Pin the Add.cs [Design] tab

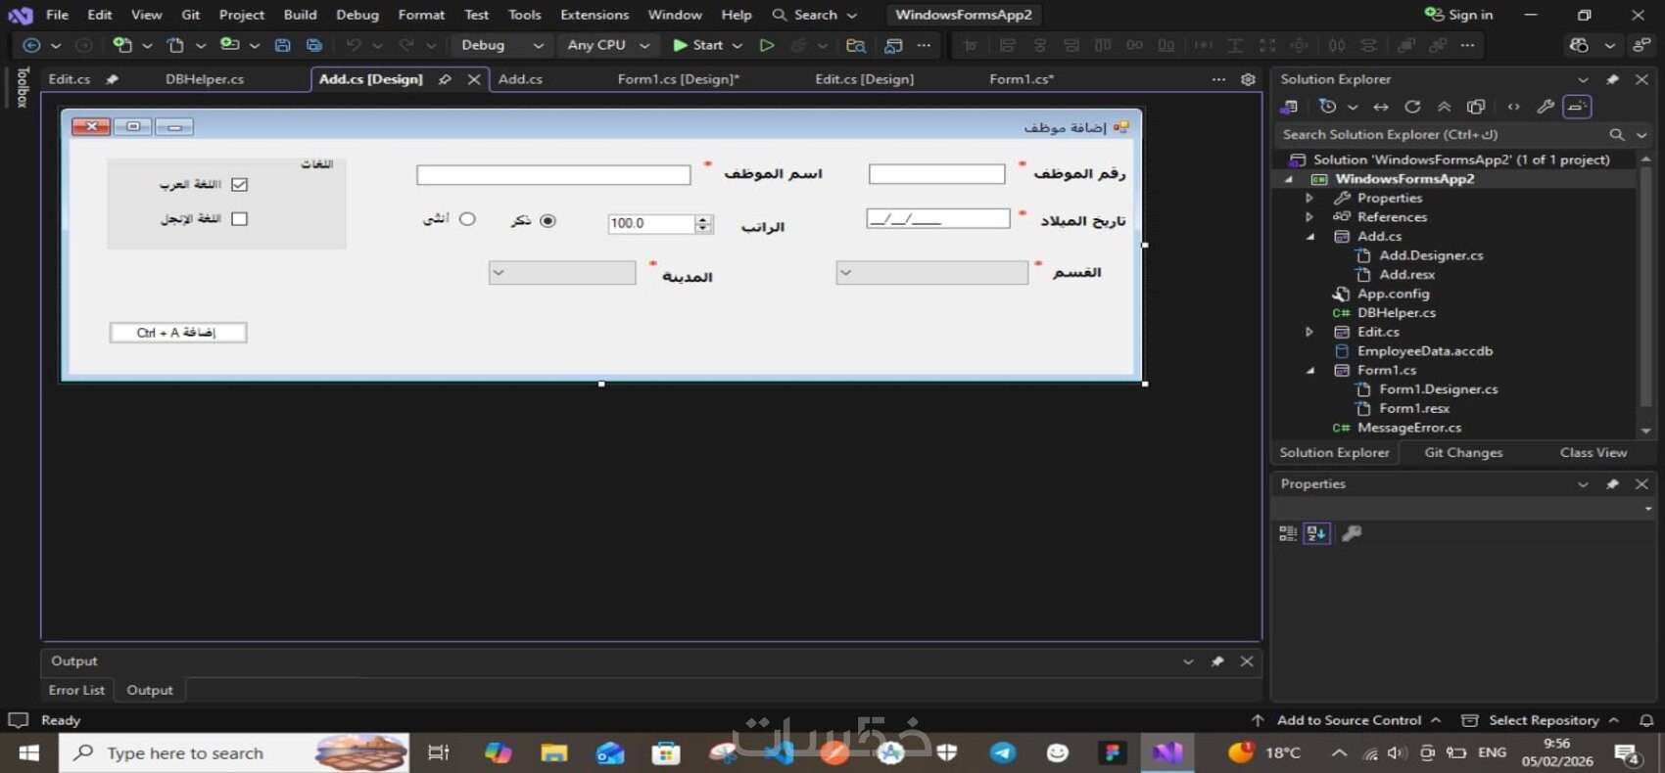click(x=445, y=79)
